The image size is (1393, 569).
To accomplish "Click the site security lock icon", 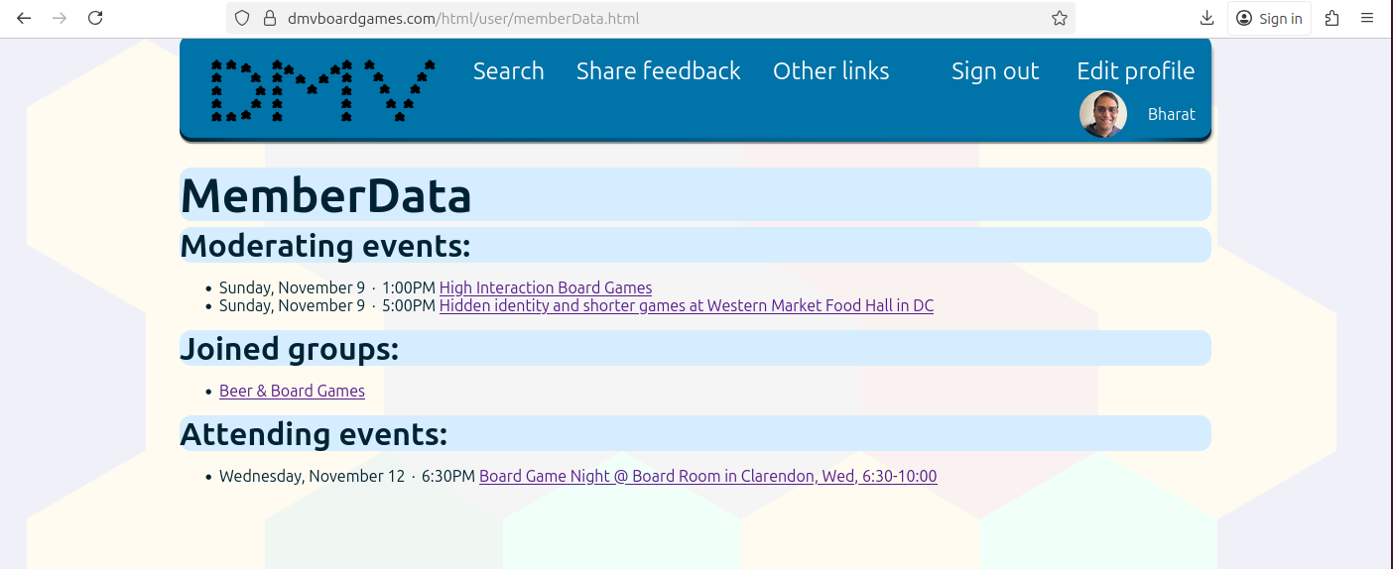I will click(269, 18).
